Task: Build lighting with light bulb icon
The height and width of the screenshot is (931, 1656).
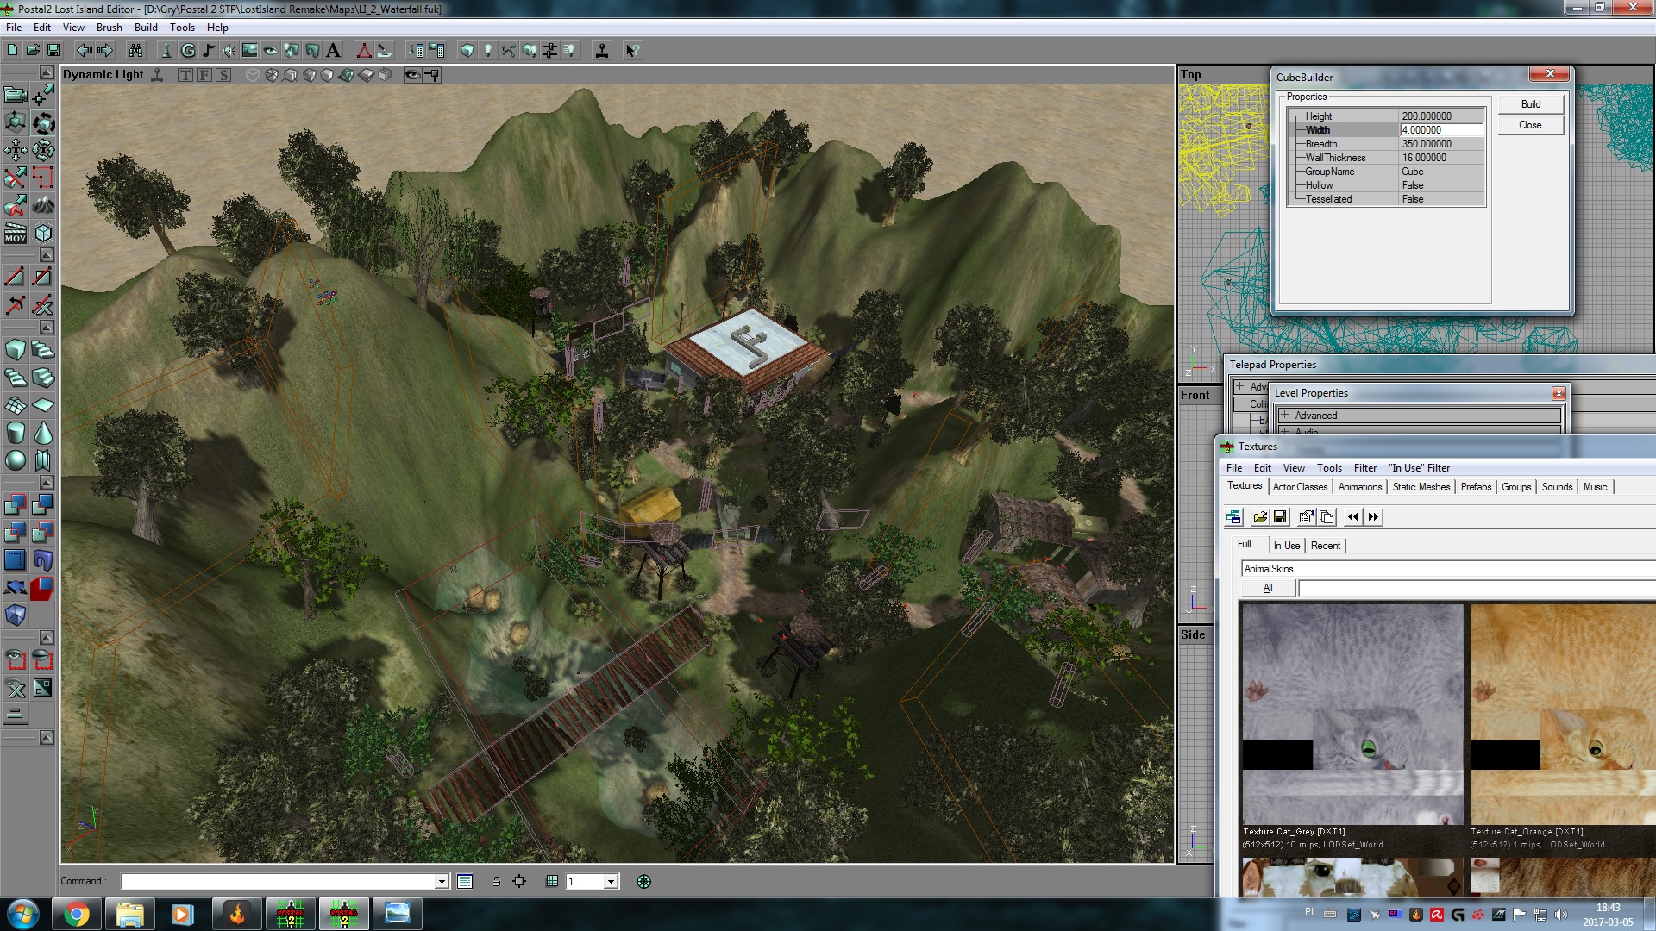Action: [x=488, y=50]
